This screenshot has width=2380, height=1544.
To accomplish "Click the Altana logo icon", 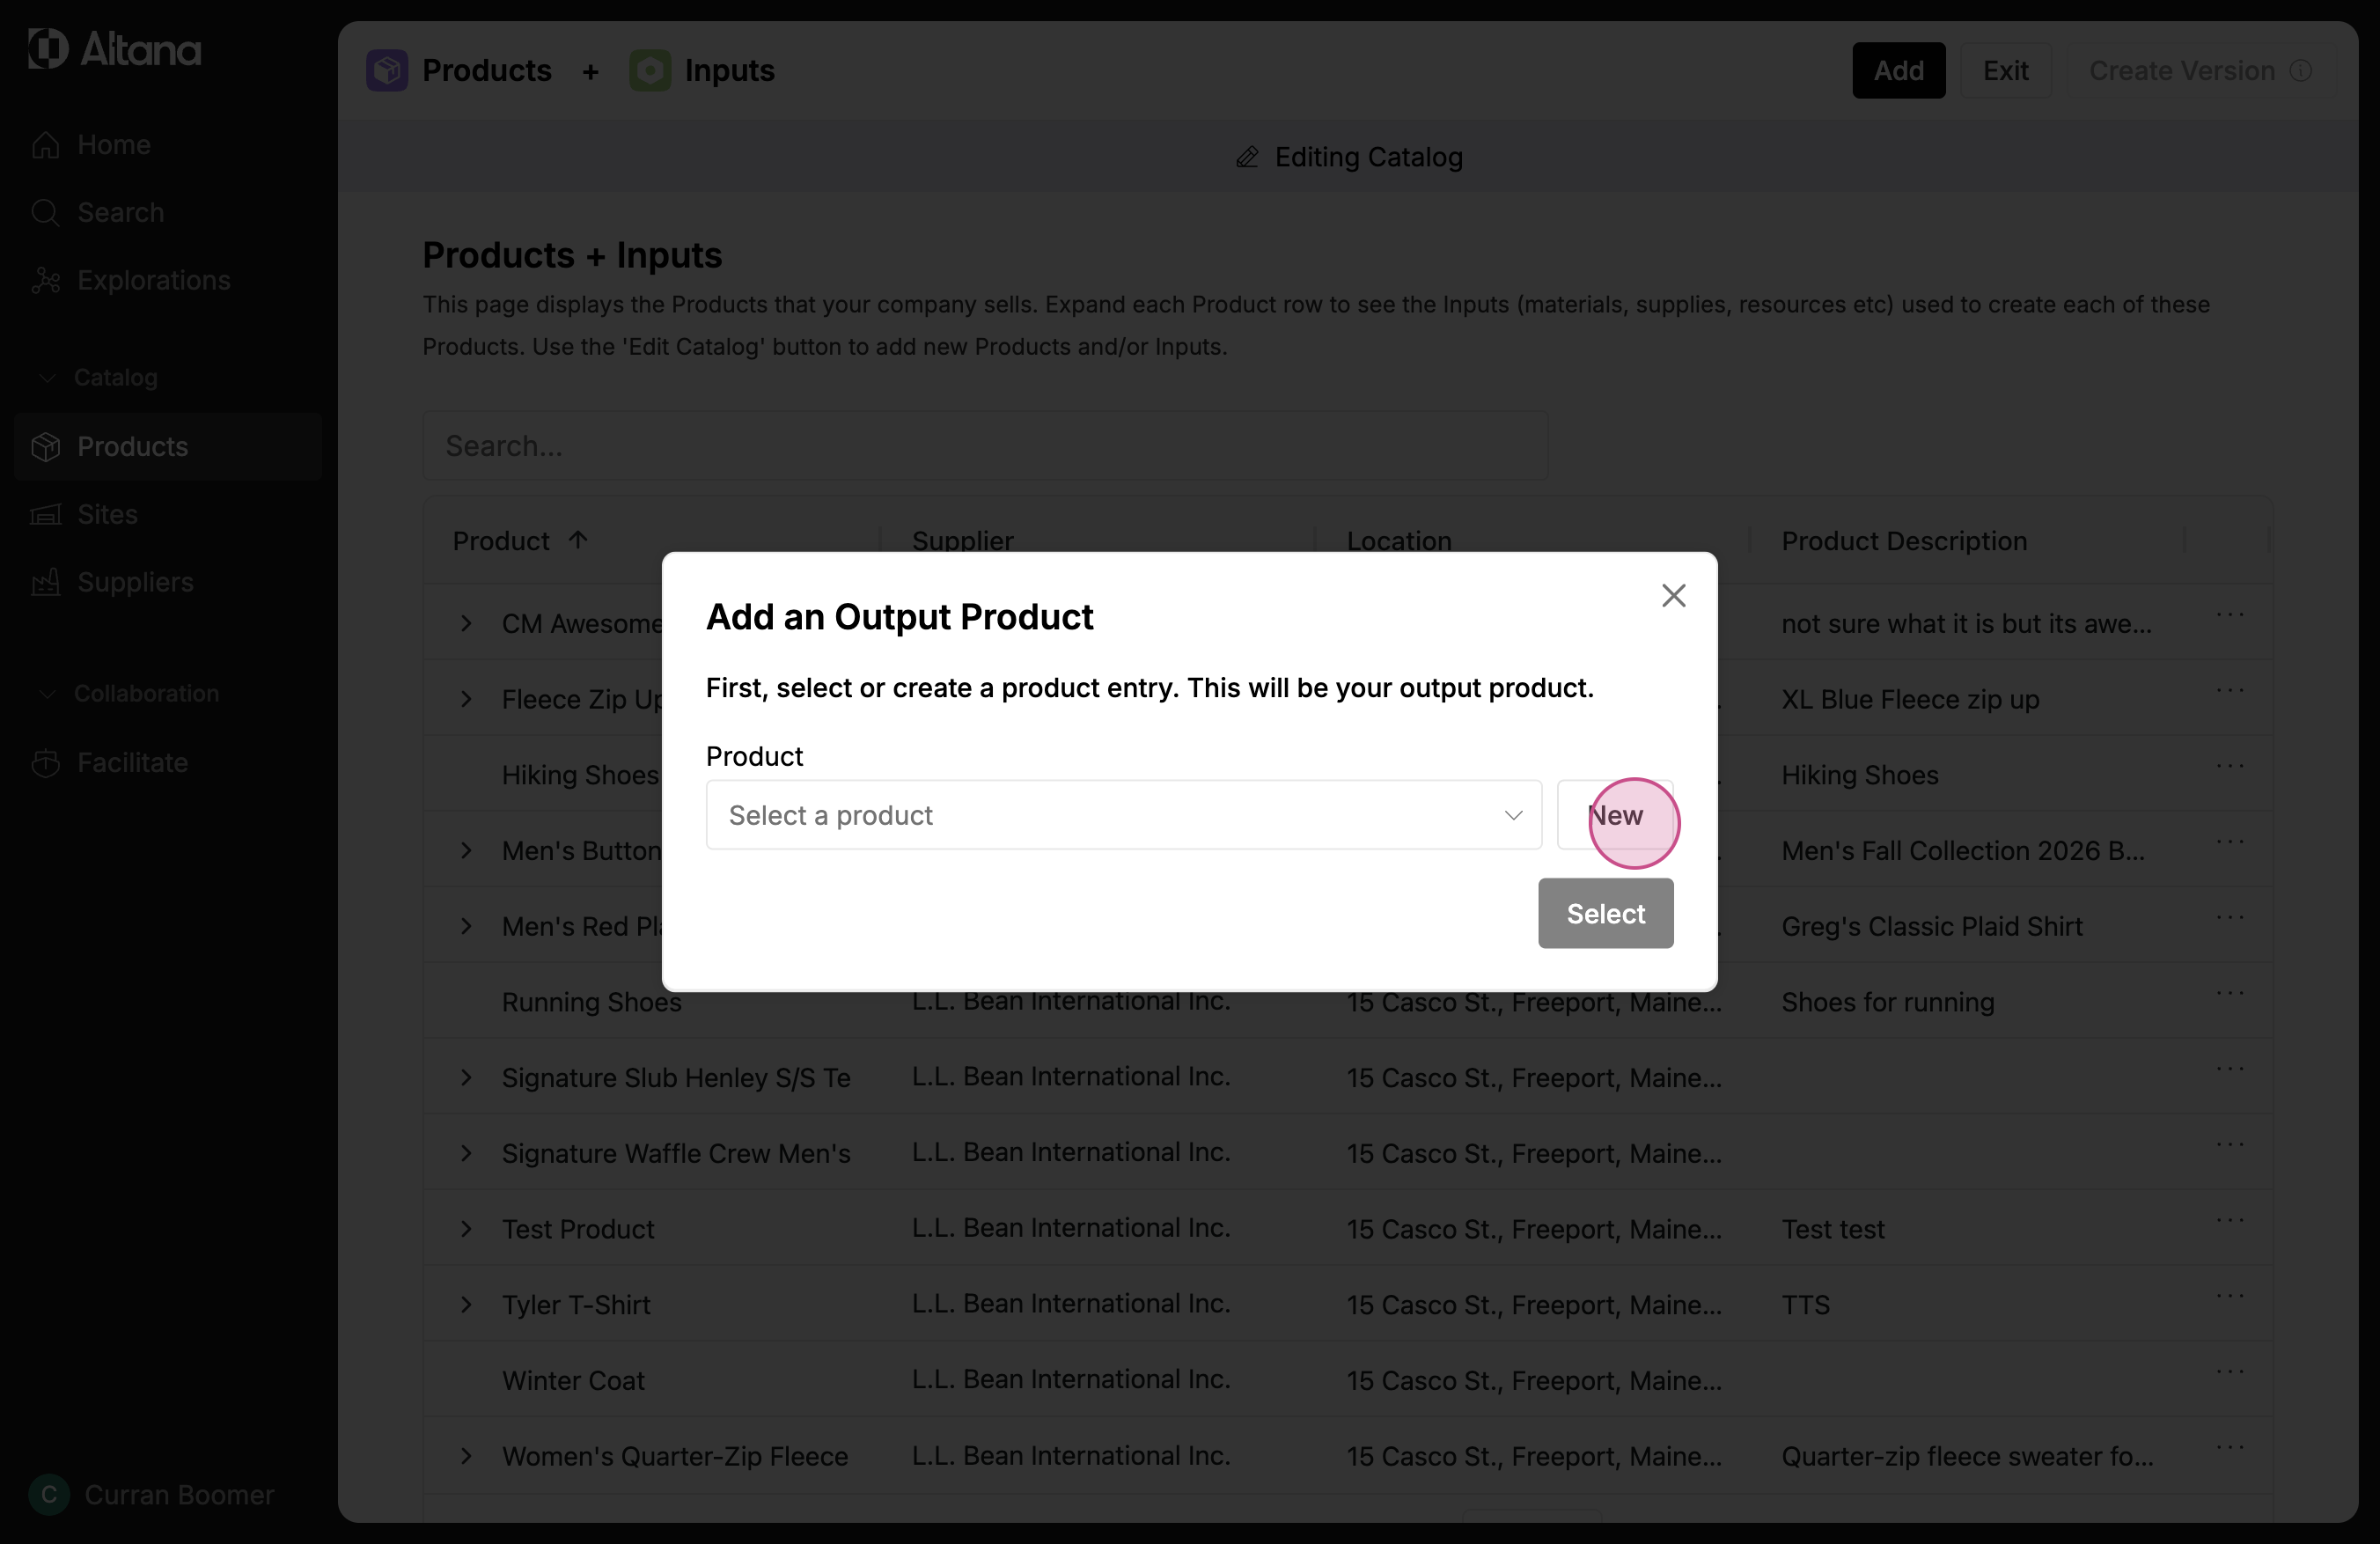I will [x=47, y=48].
